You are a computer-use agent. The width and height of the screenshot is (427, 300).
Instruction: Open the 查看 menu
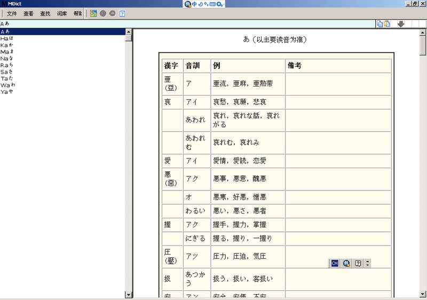[28, 13]
